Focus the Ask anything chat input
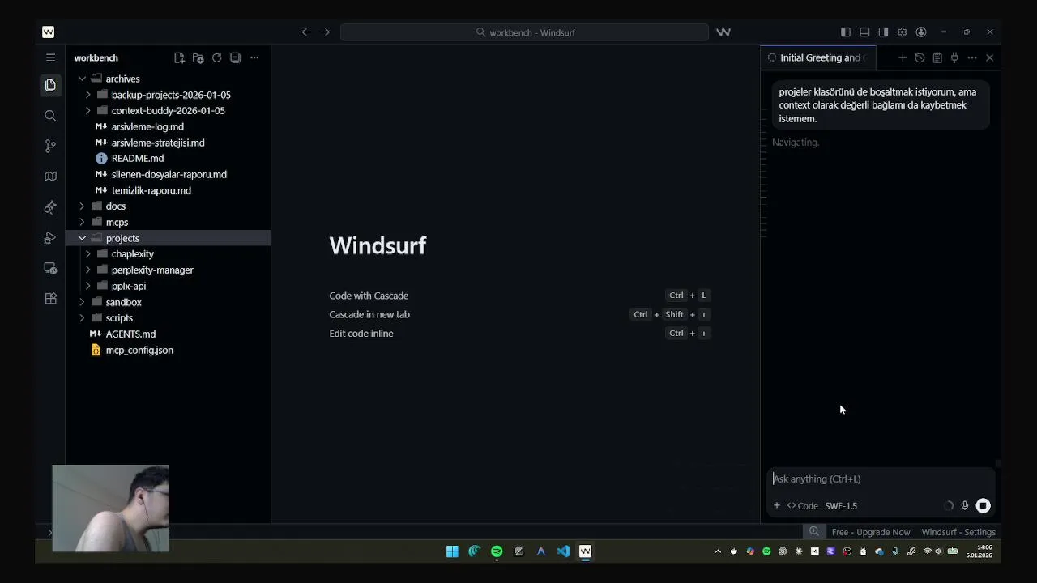The image size is (1037, 583). tap(879, 479)
